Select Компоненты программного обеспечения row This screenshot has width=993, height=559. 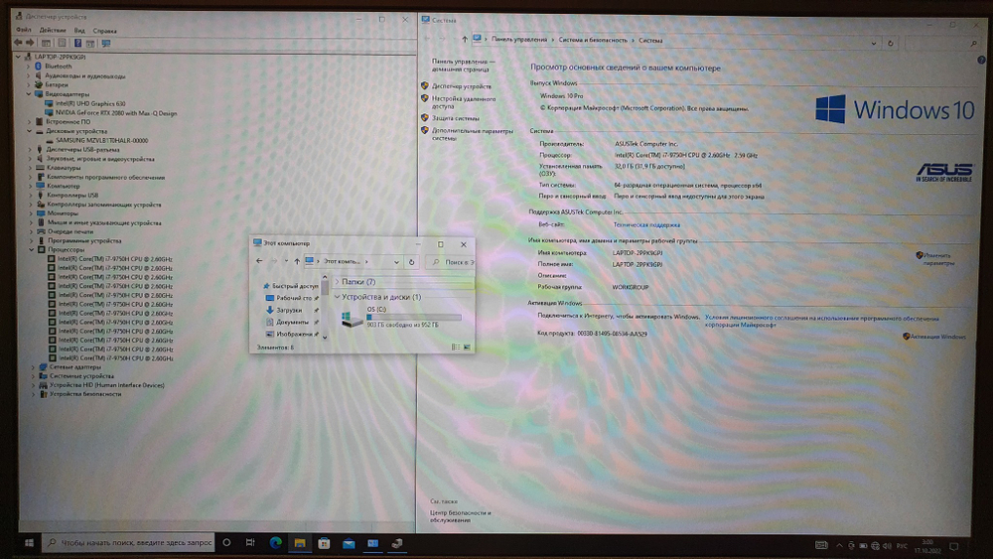(106, 178)
